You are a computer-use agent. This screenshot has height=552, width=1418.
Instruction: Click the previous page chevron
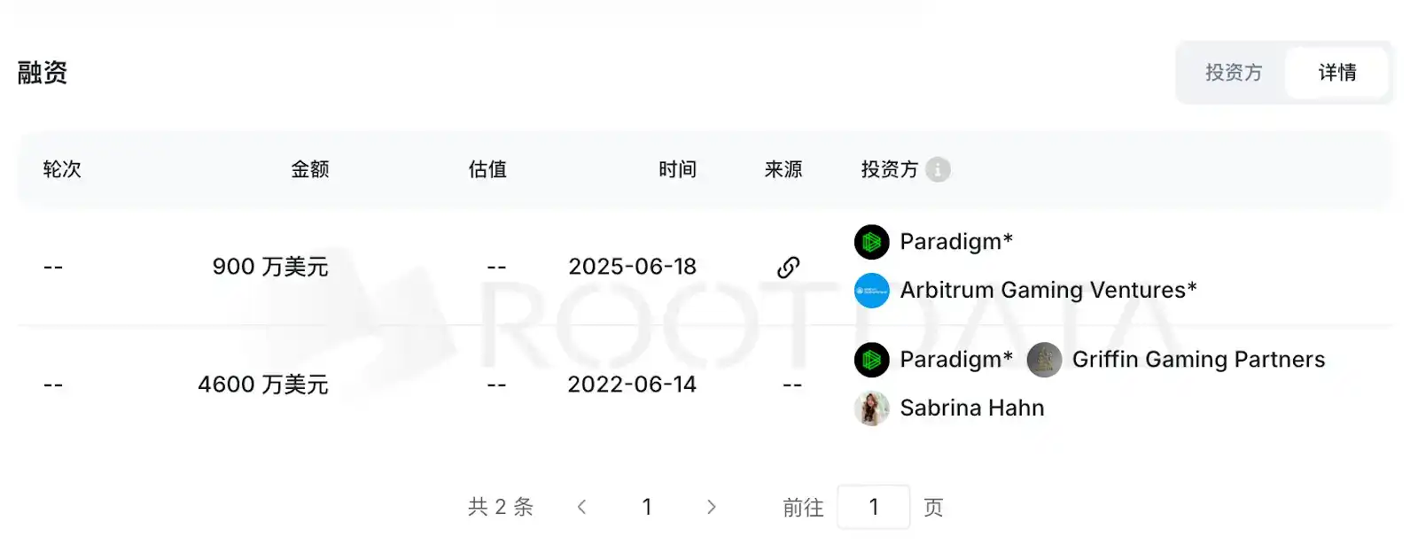582,506
